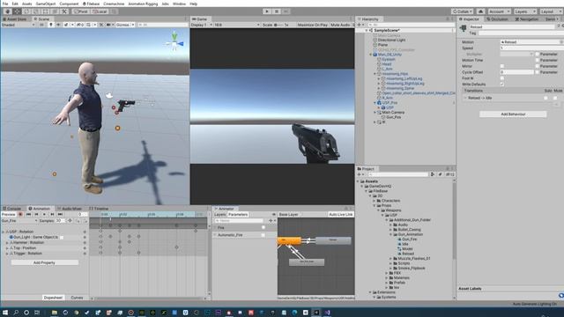Open the Shaded draw mode dropdown
564x317 pixels.
[19, 25]
